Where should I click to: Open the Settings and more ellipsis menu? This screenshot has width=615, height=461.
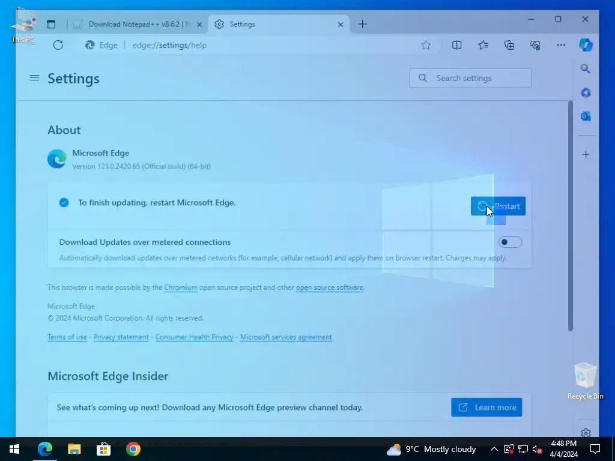click(561, 45)
